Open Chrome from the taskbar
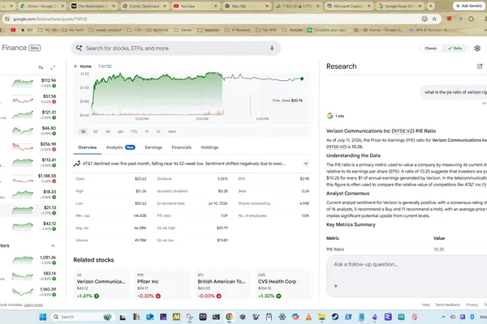This screenshot has height=324, width=487. [229, 317]
